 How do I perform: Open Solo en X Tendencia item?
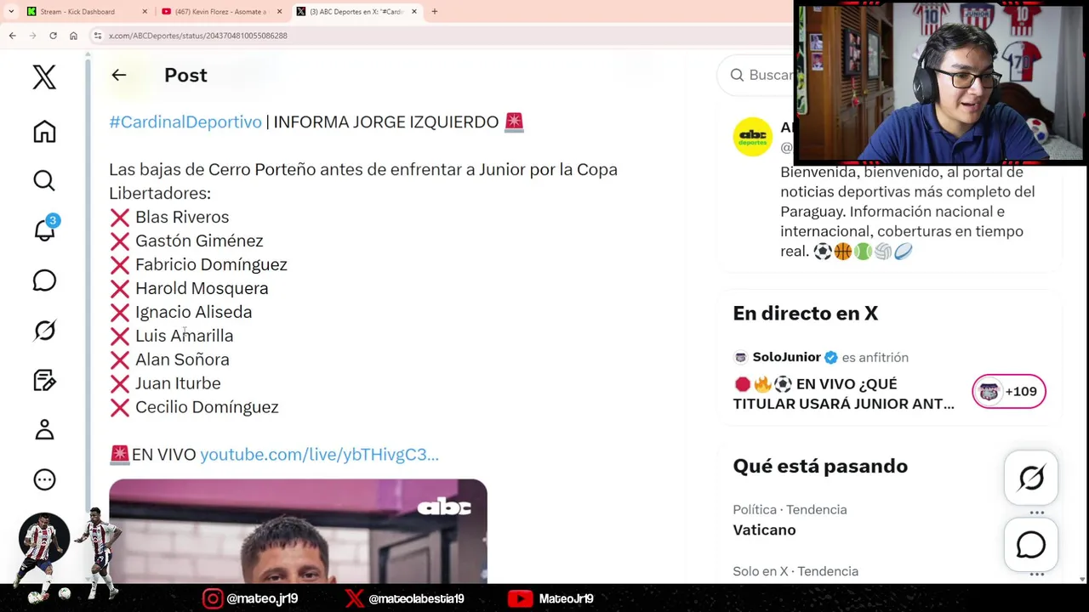click(795, 571)
